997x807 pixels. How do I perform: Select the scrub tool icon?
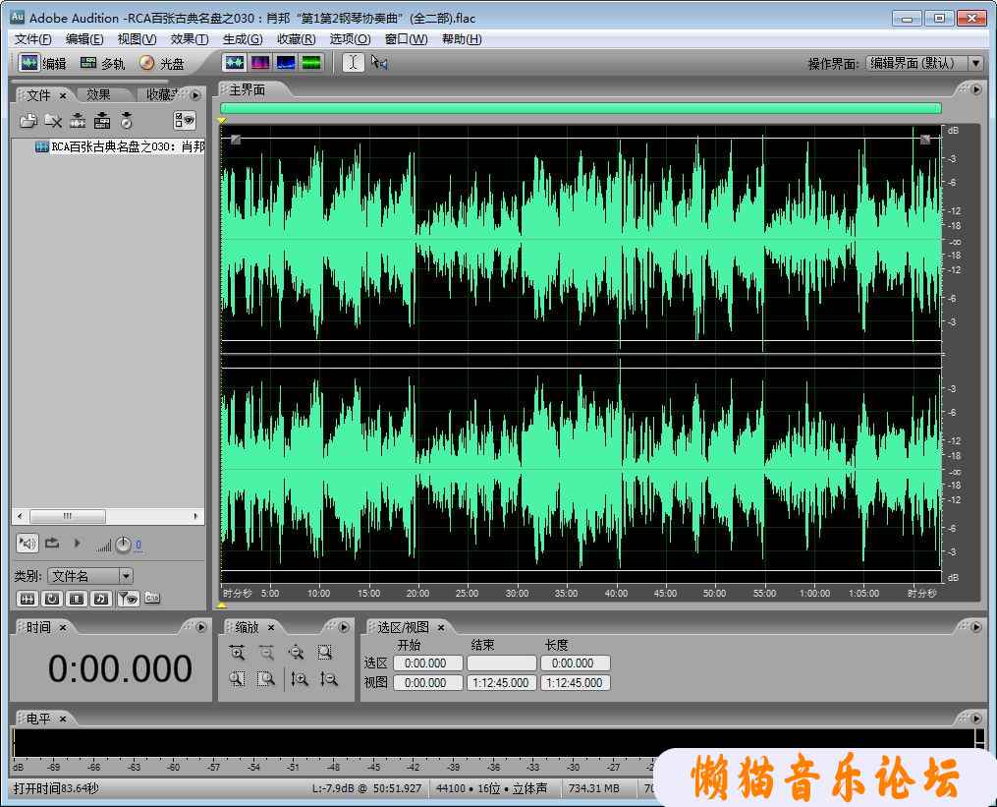click(379, 62)
